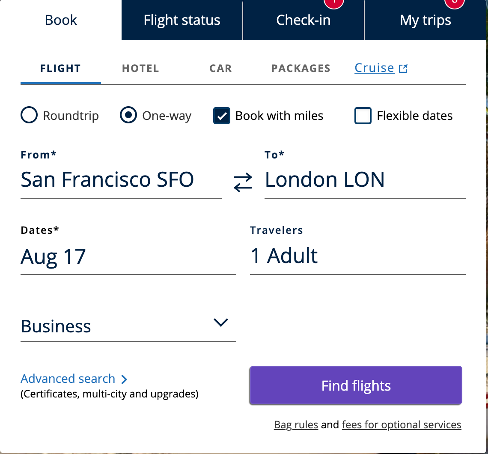Viewport: 488px width, 454px height.
Task: Click the Cruise external link icon
Action: [x=403, y=68]
